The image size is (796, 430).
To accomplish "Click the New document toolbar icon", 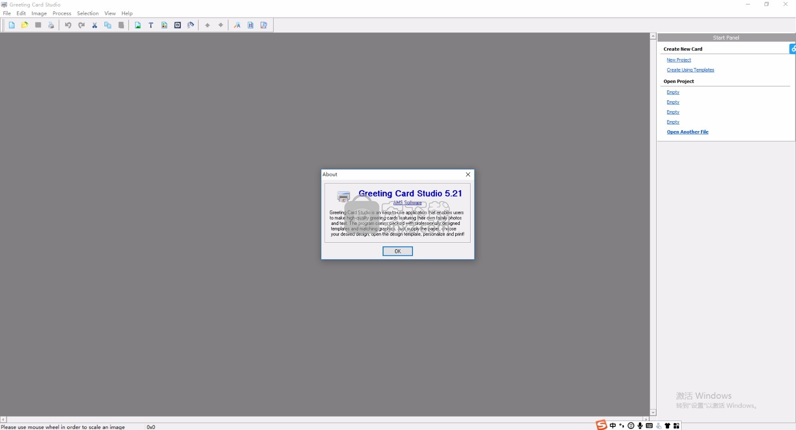I will point(11,25).
